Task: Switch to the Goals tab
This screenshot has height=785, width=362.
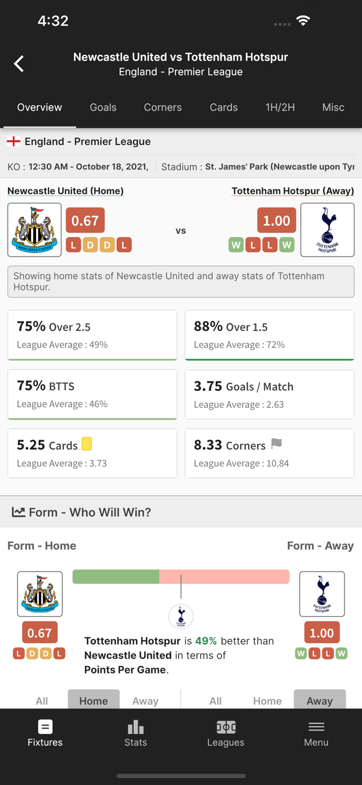Action: pos(103,107)
